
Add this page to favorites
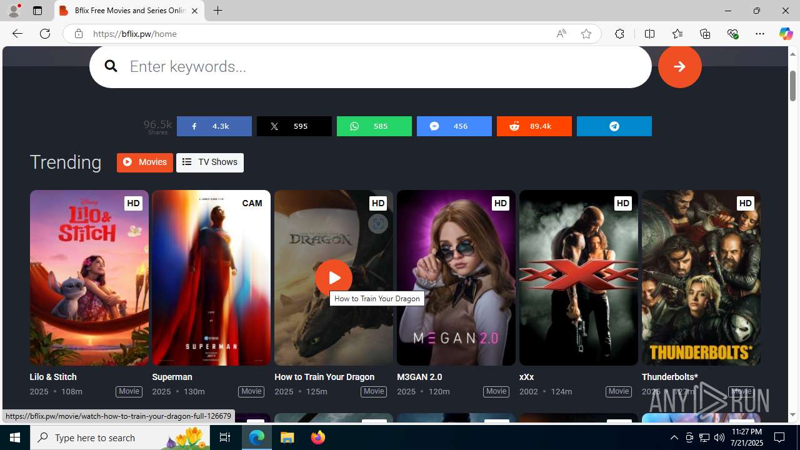(x=586, y=34)
